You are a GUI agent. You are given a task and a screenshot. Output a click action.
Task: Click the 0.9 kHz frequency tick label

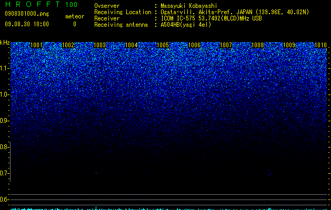pyautogui.click(x=4, y=121)
